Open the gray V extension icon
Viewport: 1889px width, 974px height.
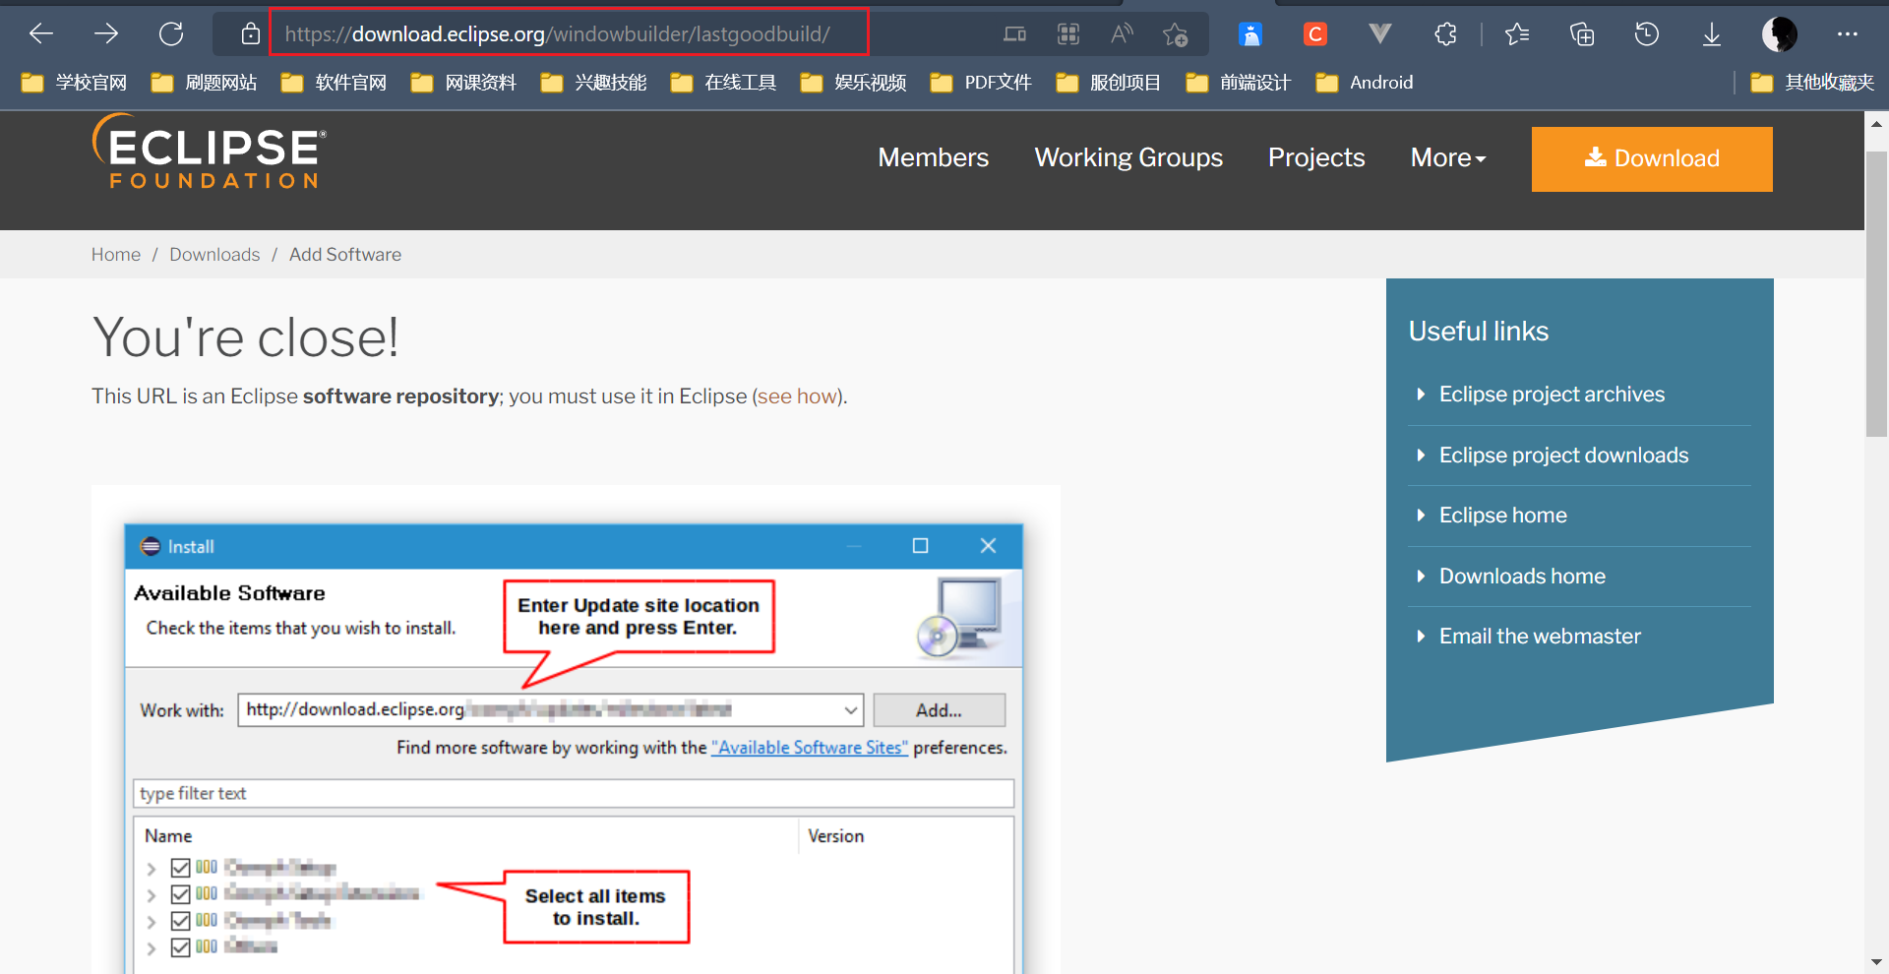[x=1380, y=34]
